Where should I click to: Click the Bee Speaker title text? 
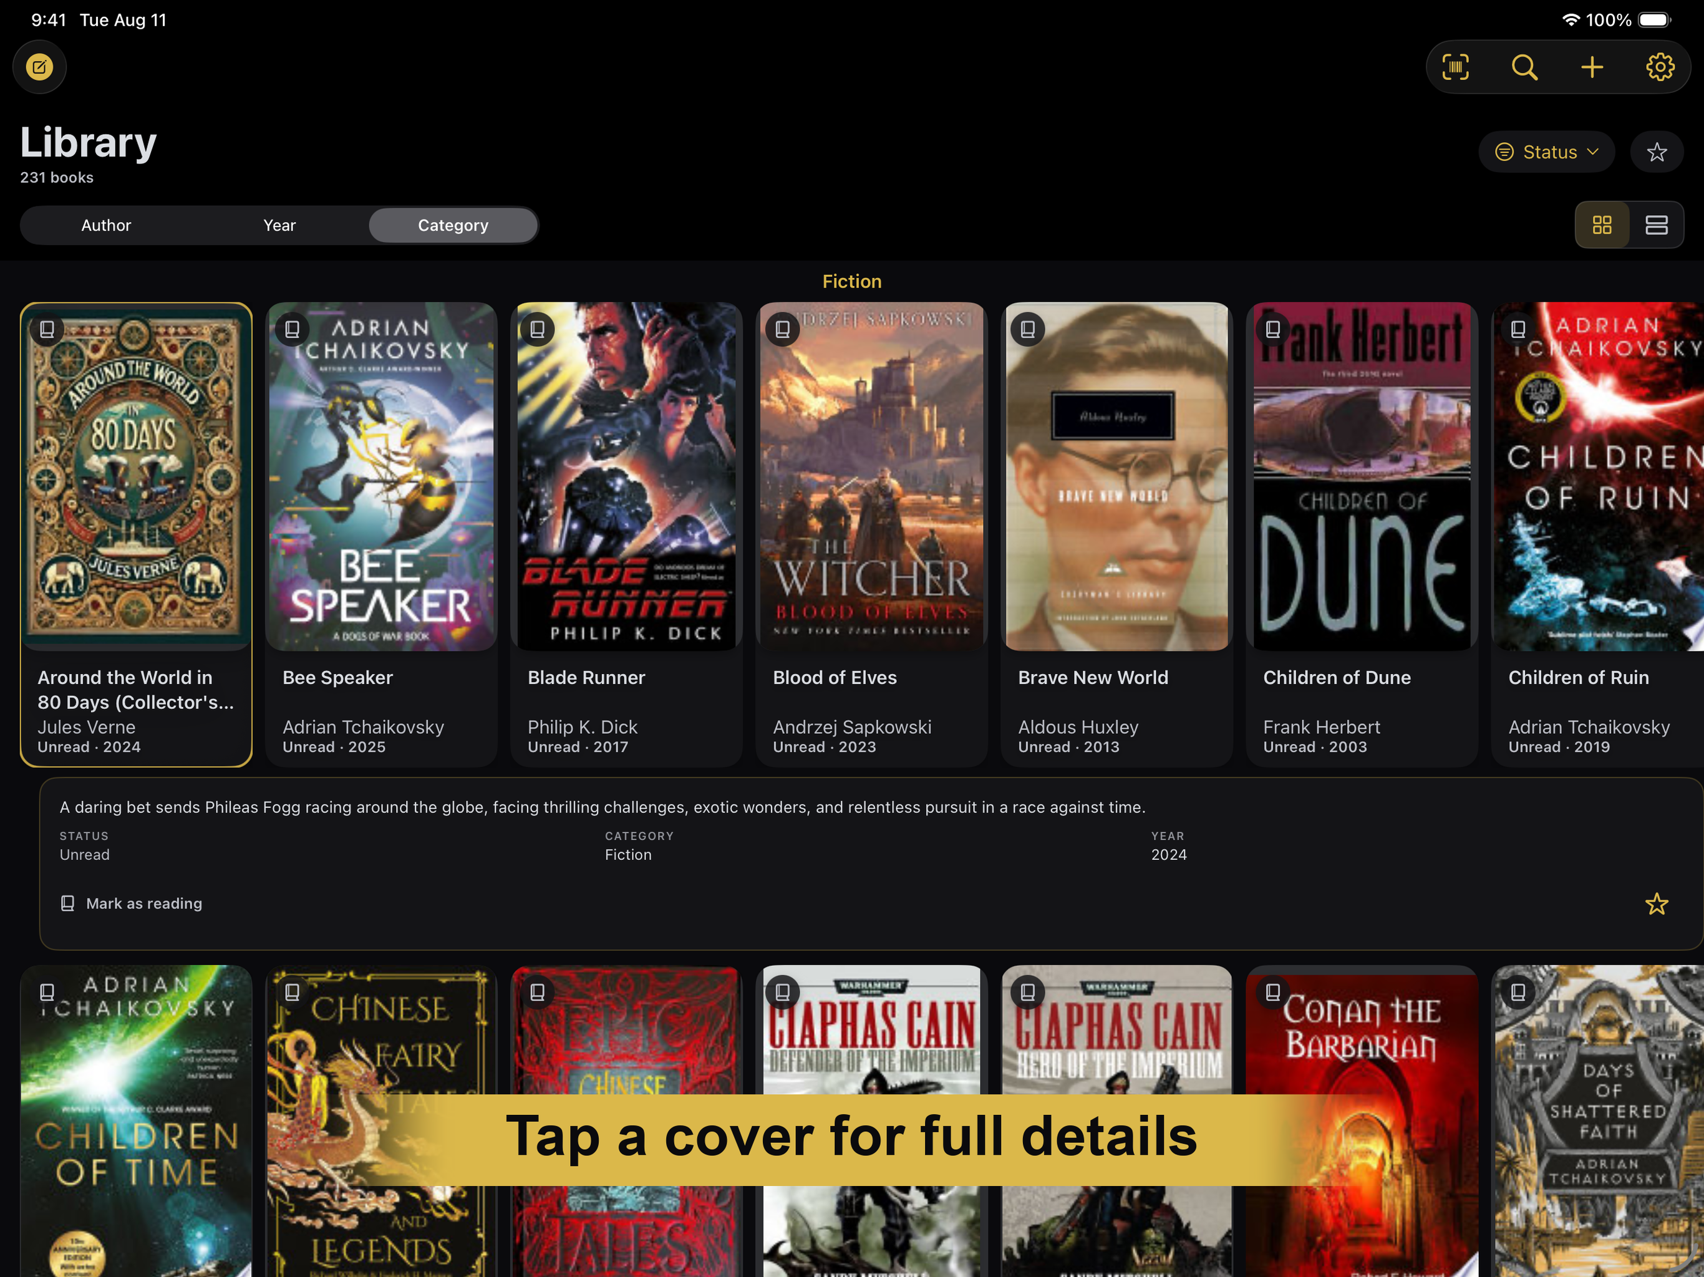click(x=337, y=678)
